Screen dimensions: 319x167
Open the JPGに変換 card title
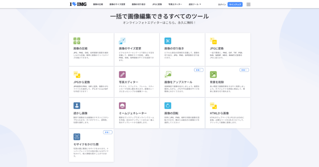click(x=217, y=48)
